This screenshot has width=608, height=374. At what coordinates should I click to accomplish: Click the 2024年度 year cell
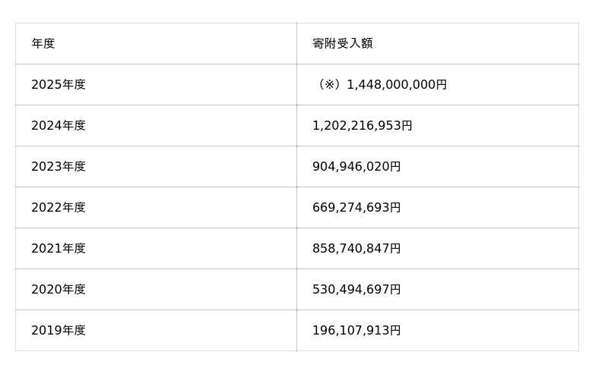coord(59,126)
